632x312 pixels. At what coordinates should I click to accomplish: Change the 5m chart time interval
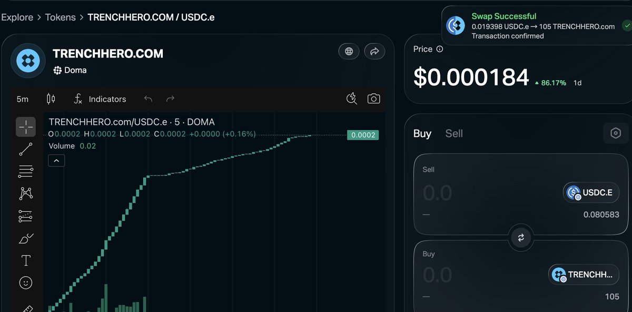tap(23, 99)
